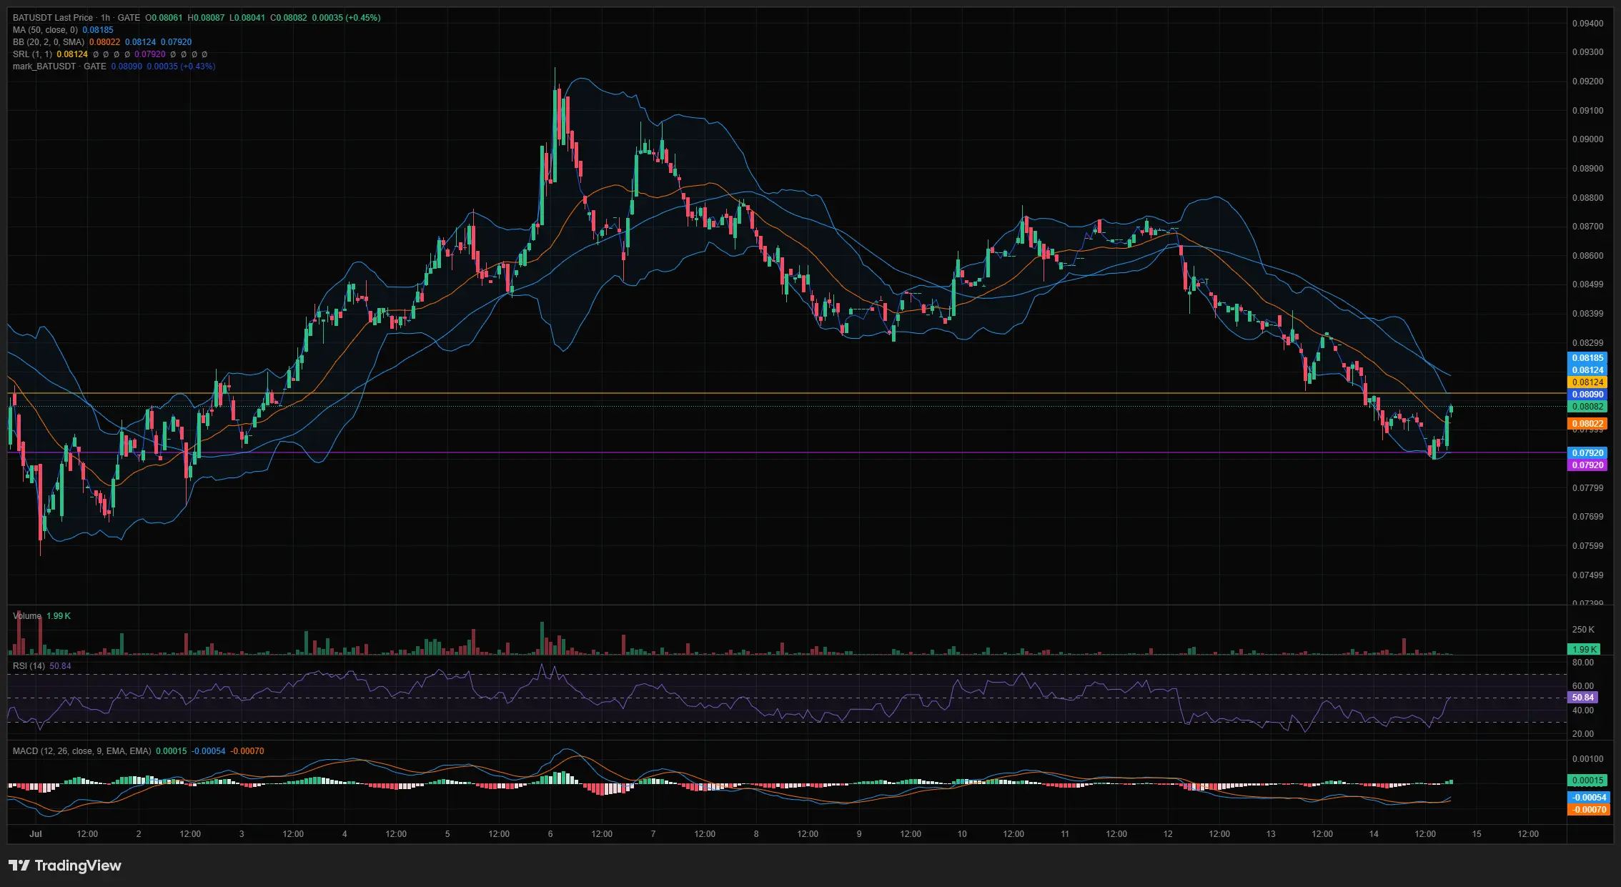Viewport: 1621px width, 887px height.
Task: Click the blue 0.08185 MA price label
Action: 1587,358
